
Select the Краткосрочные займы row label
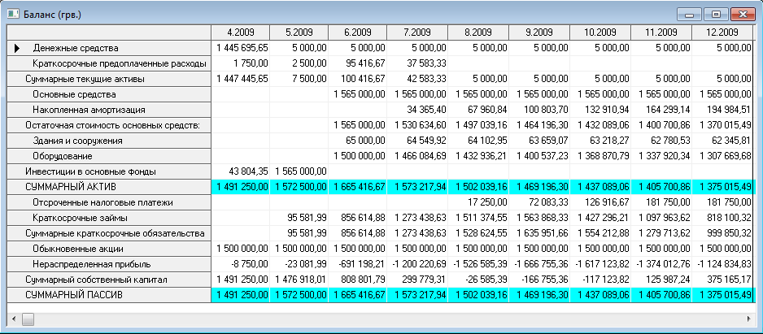tap(109, 218)
